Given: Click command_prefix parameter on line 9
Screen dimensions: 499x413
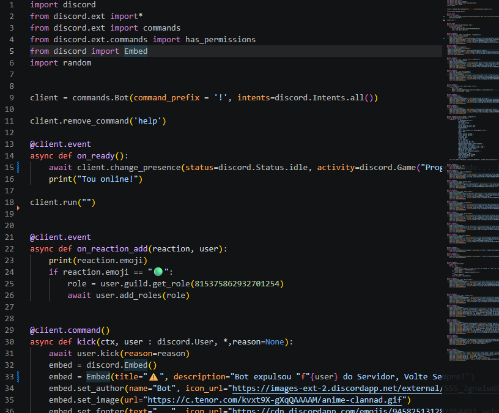Looking at the screenshot, I should pos(166,97).
